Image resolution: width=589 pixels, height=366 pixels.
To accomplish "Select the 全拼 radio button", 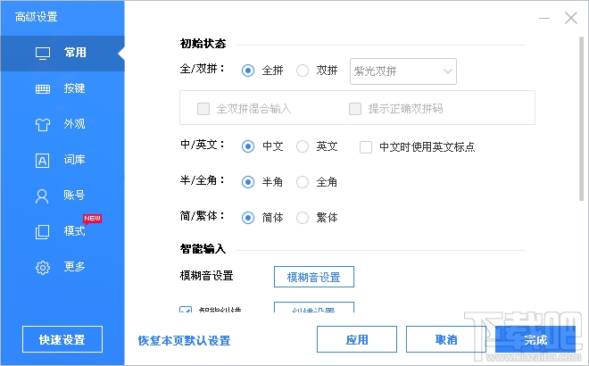I will click(248, 71).
